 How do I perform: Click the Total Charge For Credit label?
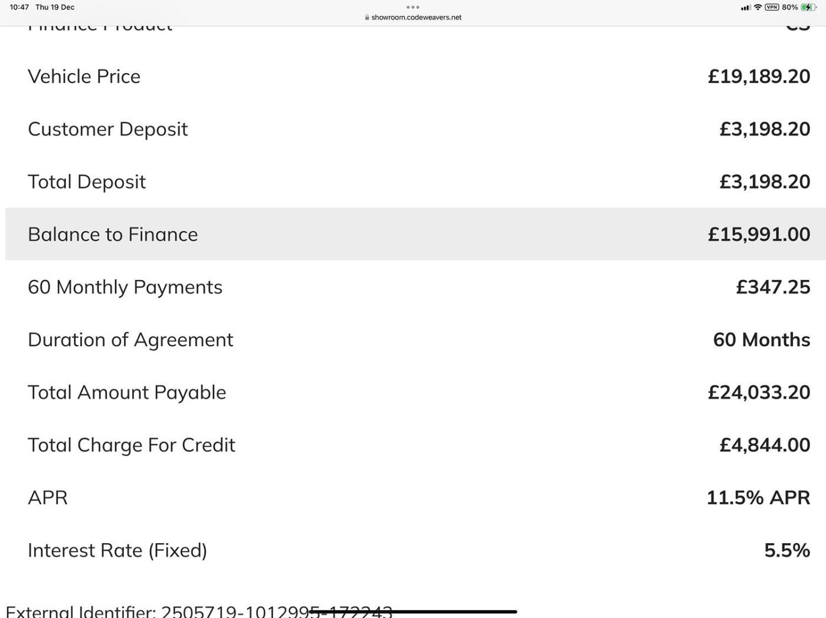tap(132, 445)
